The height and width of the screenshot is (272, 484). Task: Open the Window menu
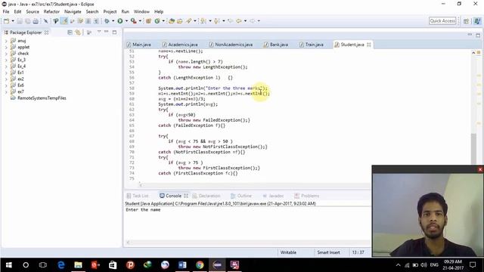click(141, 12)
